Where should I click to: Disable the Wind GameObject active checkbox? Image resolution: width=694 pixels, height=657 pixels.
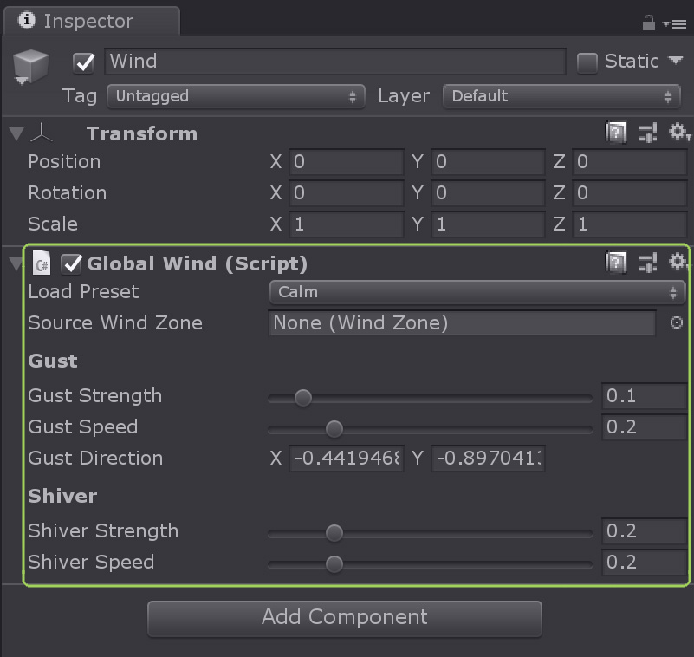click(83, 62)
